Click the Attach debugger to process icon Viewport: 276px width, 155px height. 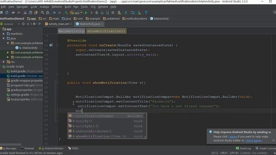click(107, 12)
